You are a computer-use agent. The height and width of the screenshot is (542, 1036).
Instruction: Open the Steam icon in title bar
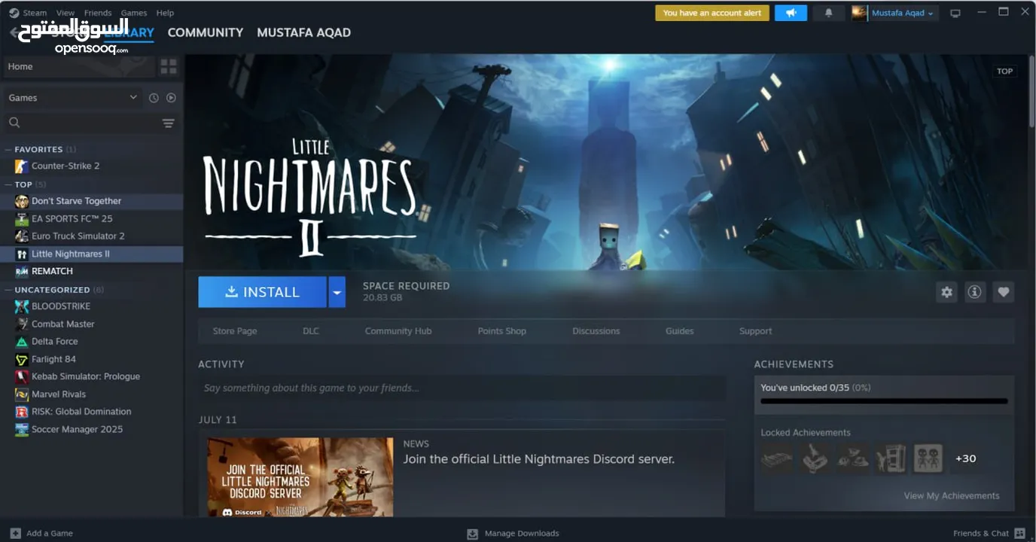click(x=14, y=13)
